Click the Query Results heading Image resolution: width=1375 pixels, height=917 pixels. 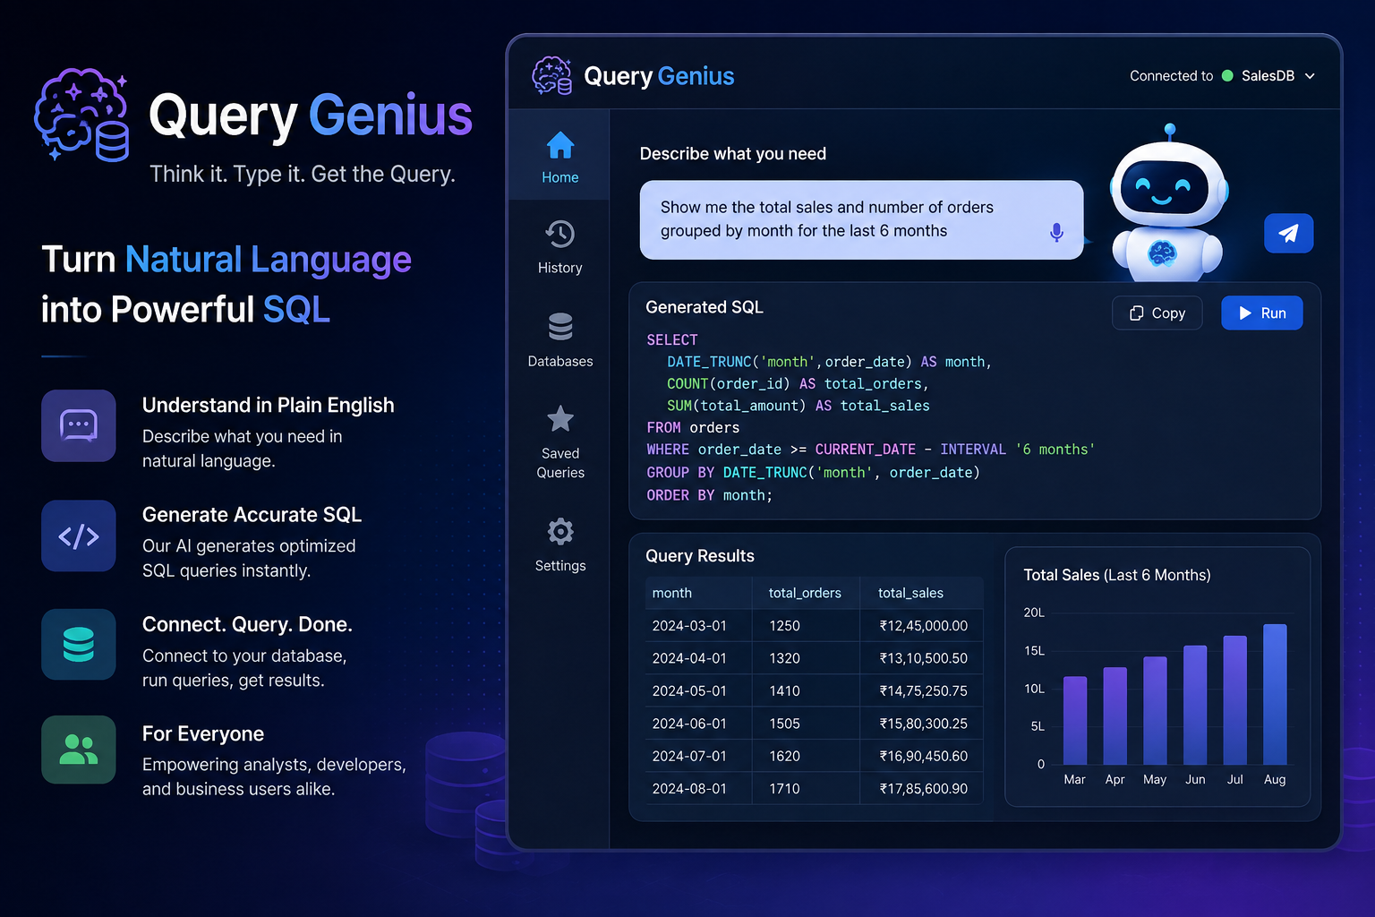coord(700,556)
